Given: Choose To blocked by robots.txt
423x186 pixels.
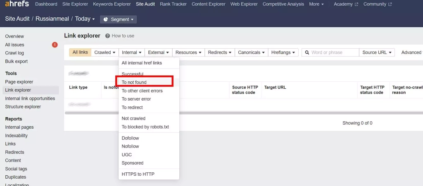Looking at the screenshot, I should point(149,127).
